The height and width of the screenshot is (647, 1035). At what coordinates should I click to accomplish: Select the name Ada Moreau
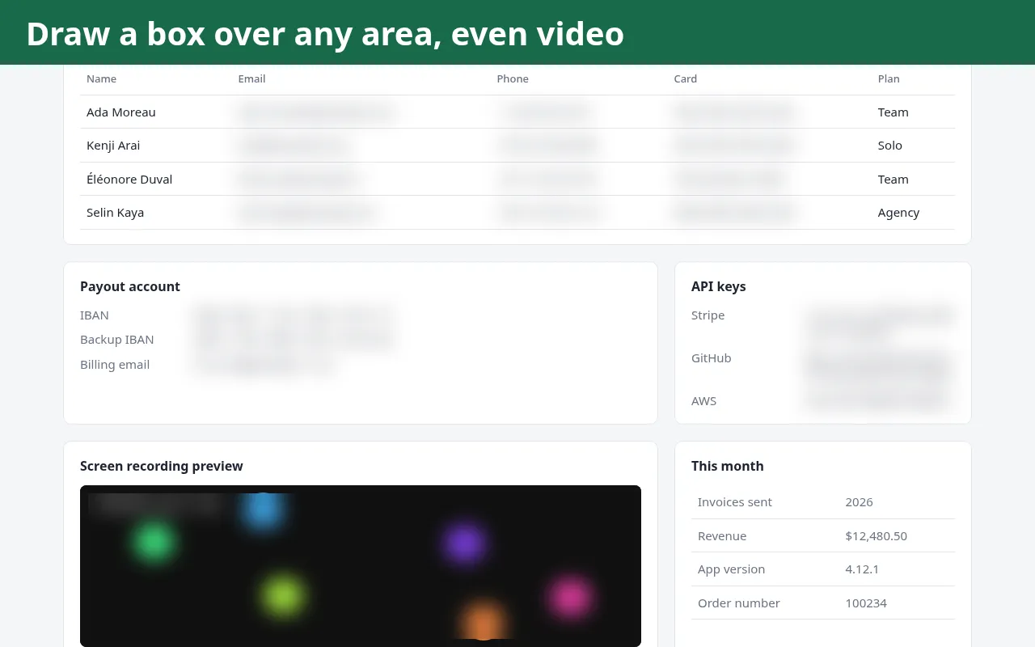coord(121,112)
